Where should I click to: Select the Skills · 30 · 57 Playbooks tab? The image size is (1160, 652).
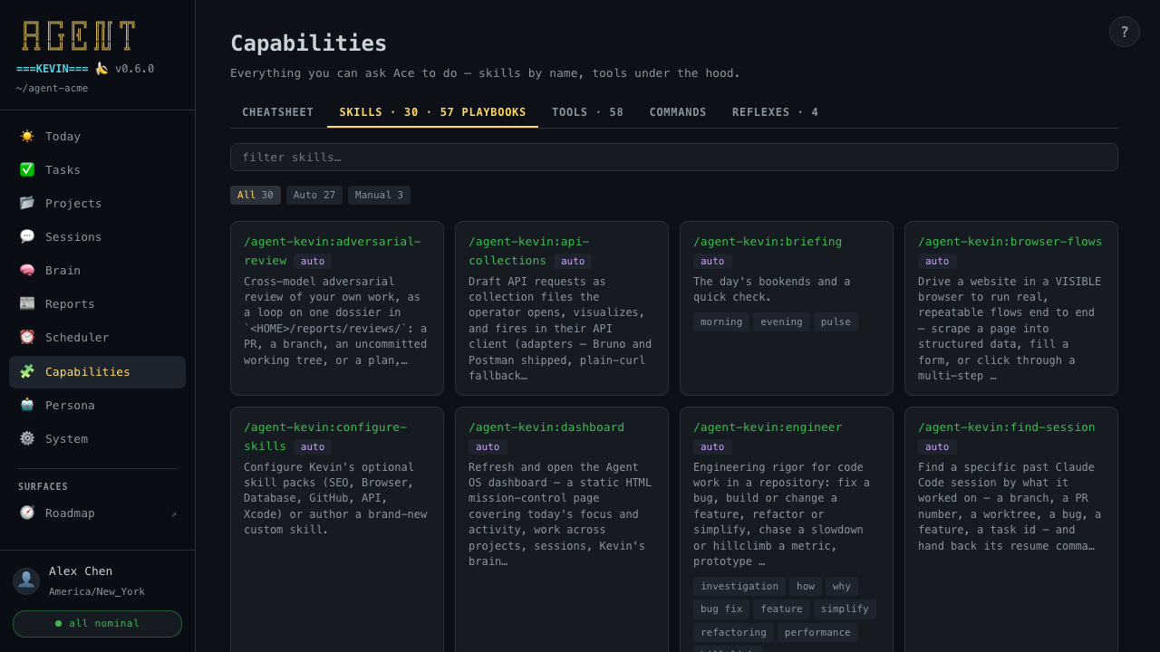tap(432, 112)
